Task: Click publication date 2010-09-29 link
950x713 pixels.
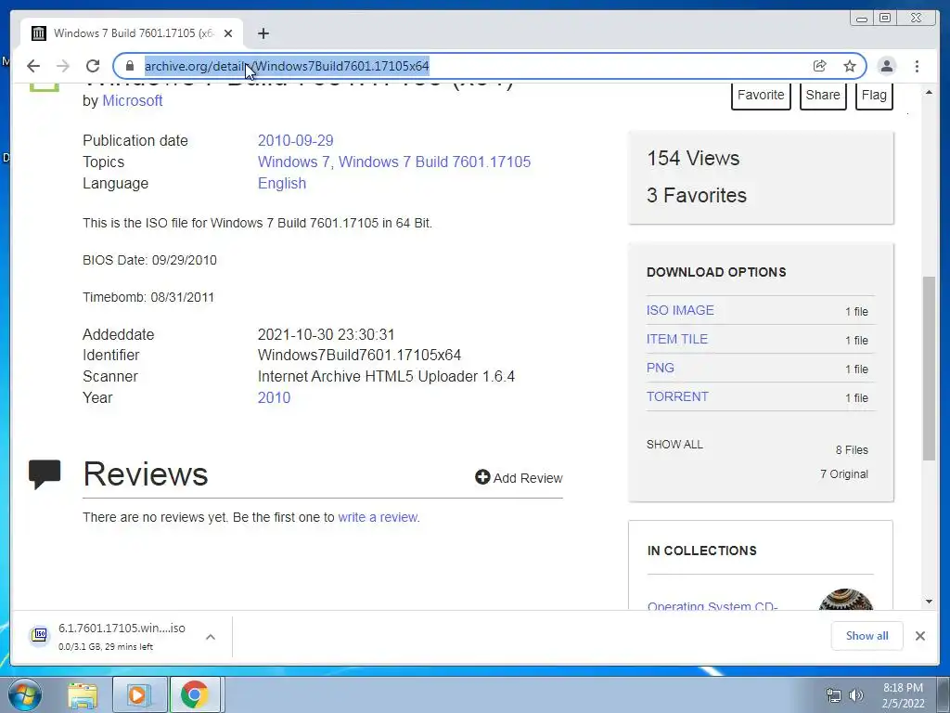Action: (296, 141)
